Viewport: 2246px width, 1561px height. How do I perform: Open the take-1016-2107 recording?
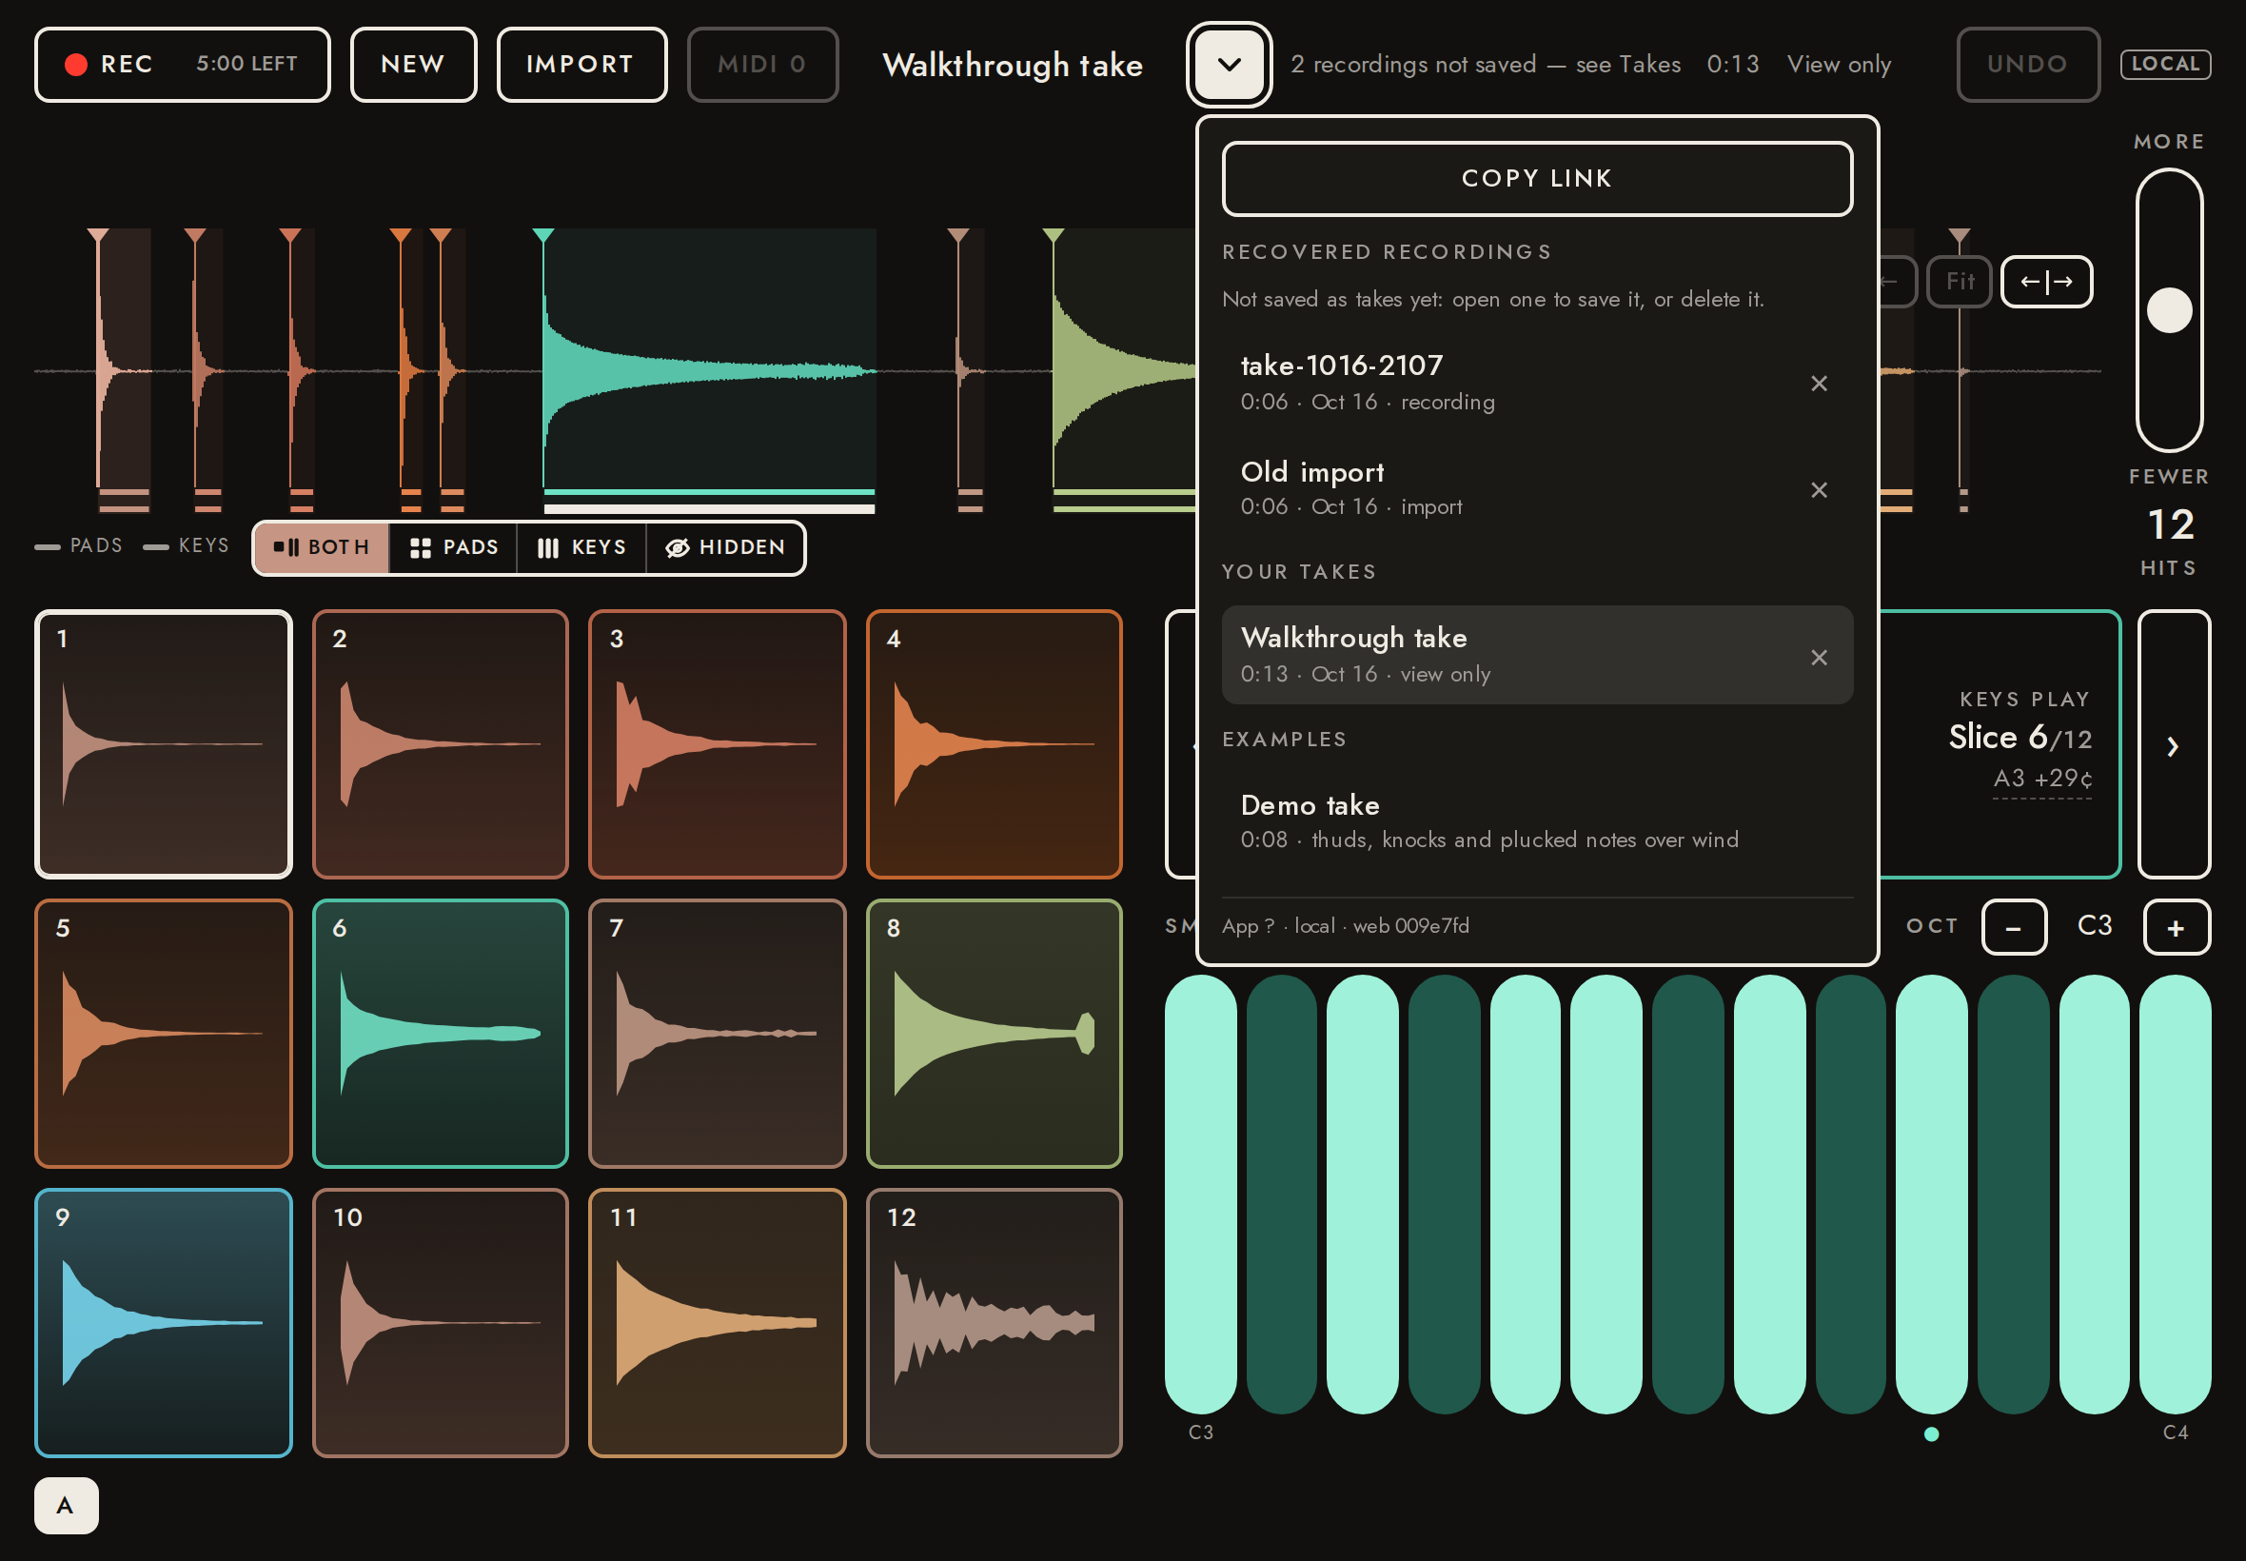point(1506,383)
